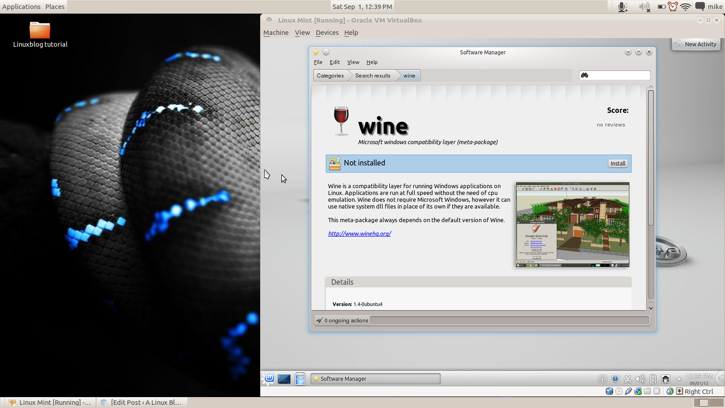Open the Linuxblog tutorial desktop folder
725x408 pixels.
[x=40, y=34]
